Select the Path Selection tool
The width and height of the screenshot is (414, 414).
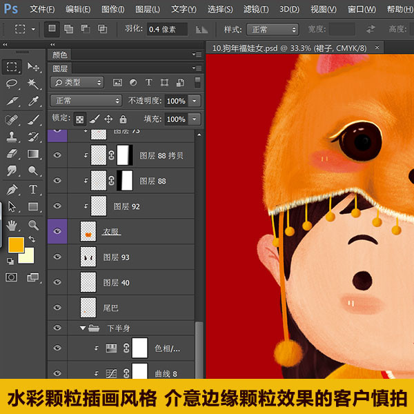[x=12, y=206]
